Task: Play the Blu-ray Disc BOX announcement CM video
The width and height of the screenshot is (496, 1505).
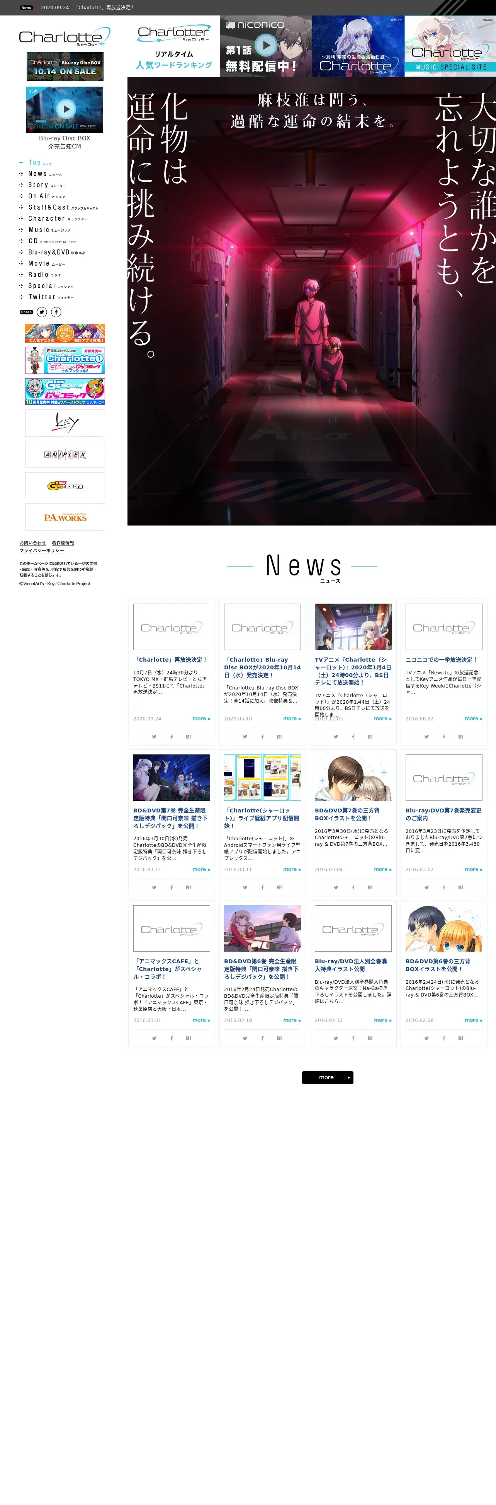Action: pyautogui.click(x=65, y=109)
